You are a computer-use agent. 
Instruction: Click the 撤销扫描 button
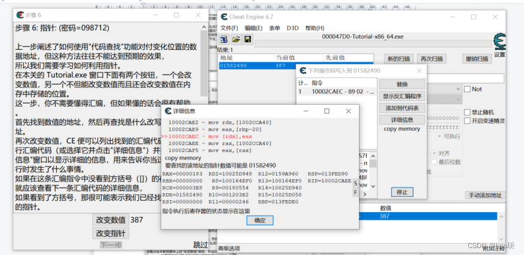477,59
